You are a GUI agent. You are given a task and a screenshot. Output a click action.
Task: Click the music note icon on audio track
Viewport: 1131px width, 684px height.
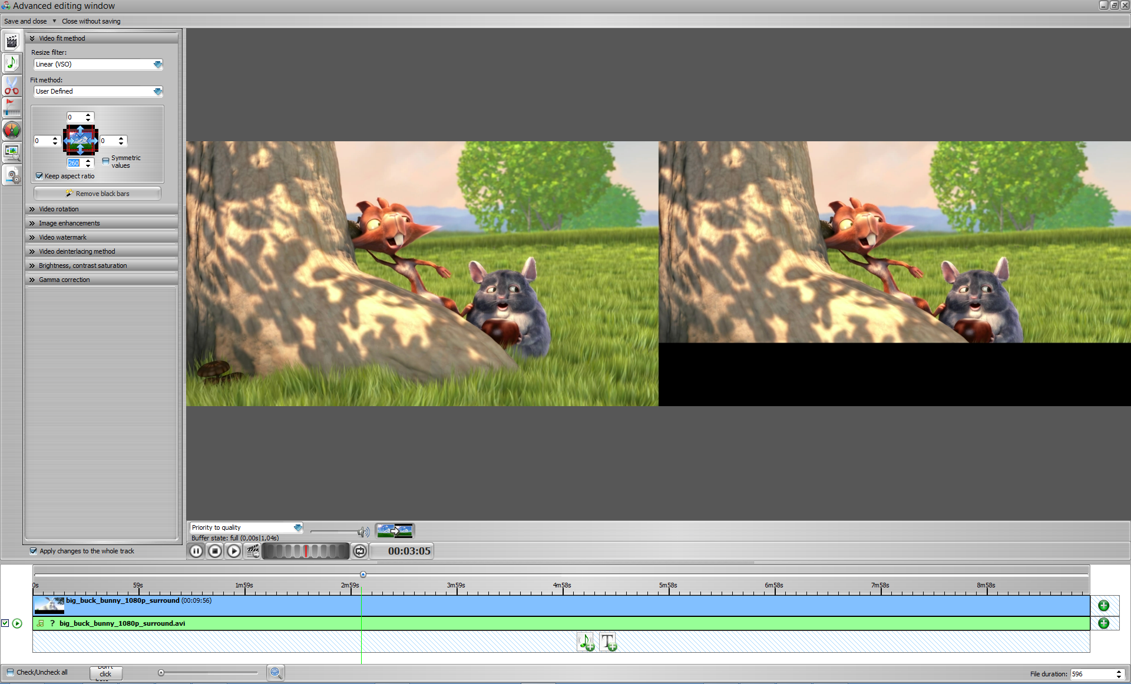(41, 623)
